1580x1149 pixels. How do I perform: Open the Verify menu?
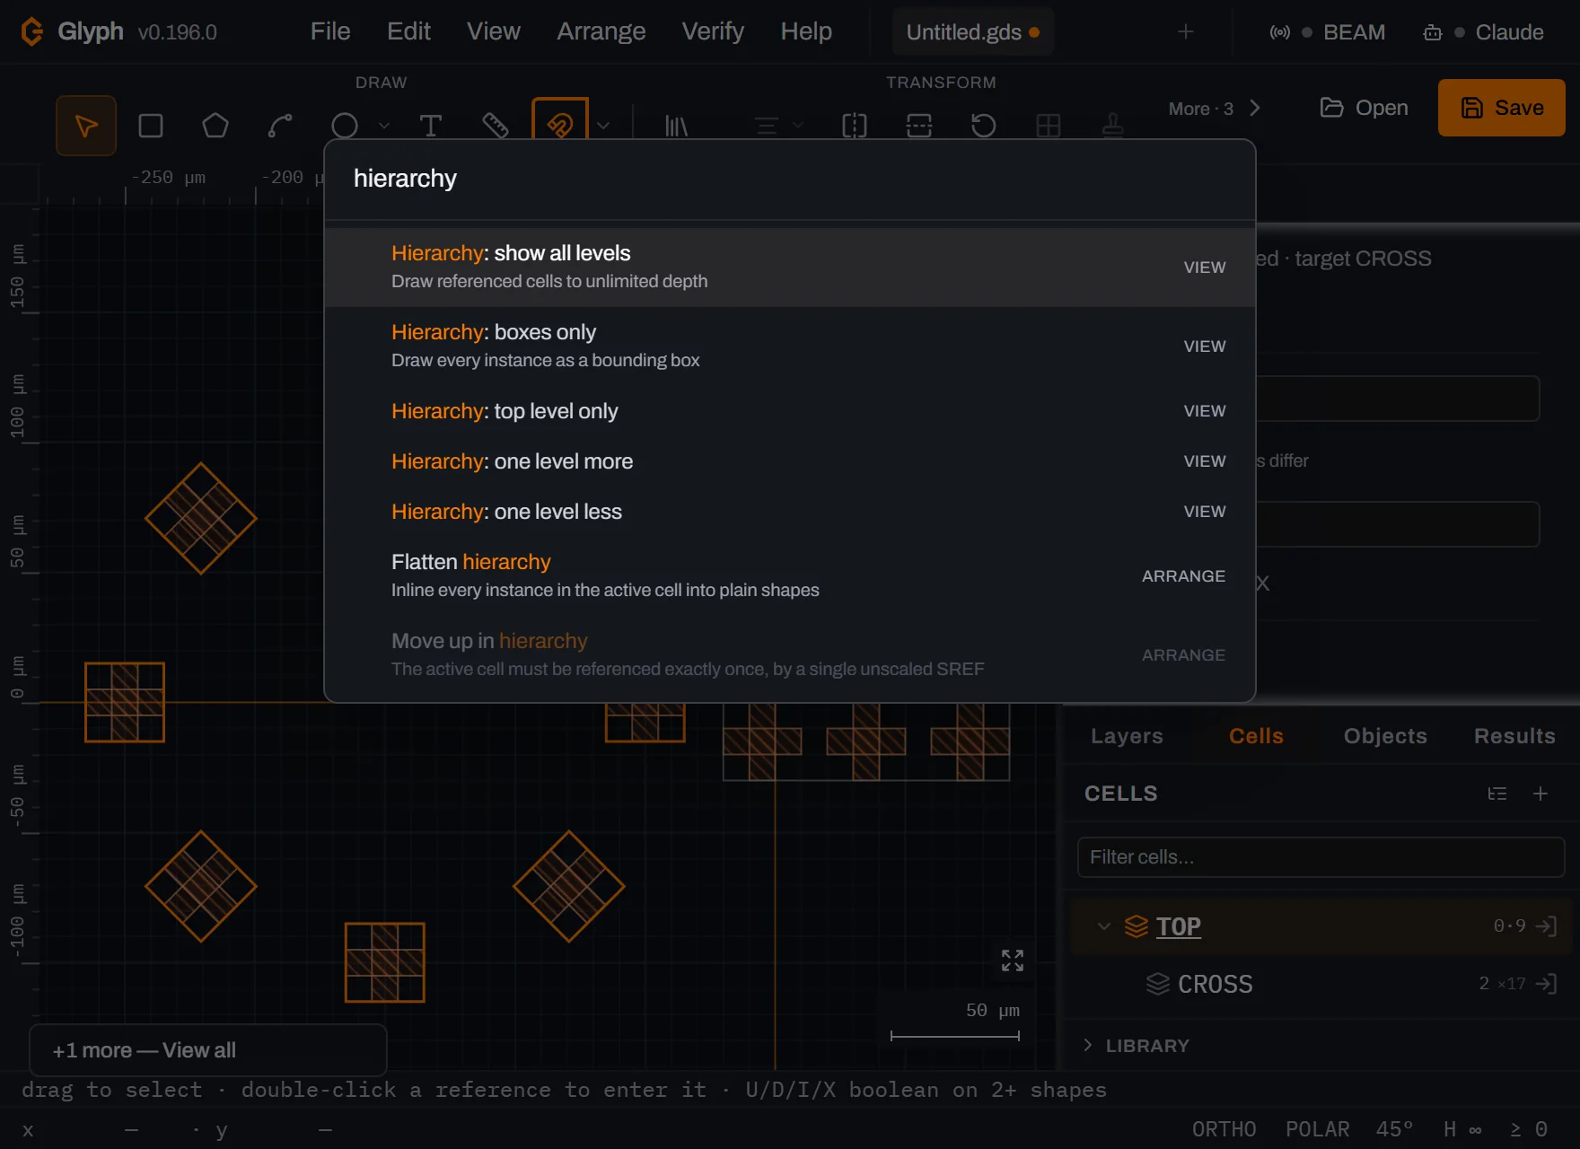click(713, 31)
